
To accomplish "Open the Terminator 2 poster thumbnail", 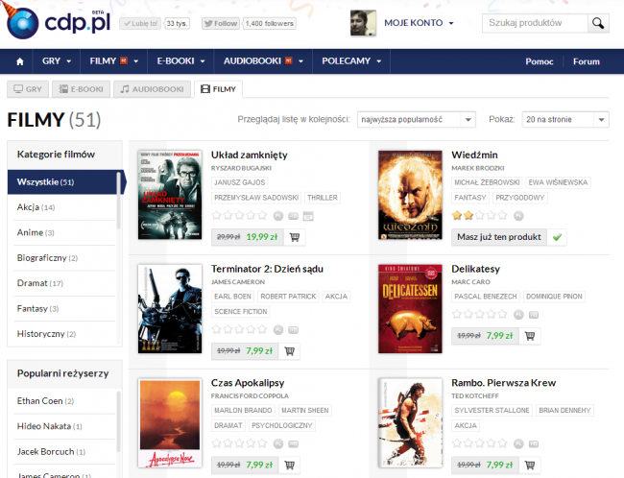I will pos(170,309).
